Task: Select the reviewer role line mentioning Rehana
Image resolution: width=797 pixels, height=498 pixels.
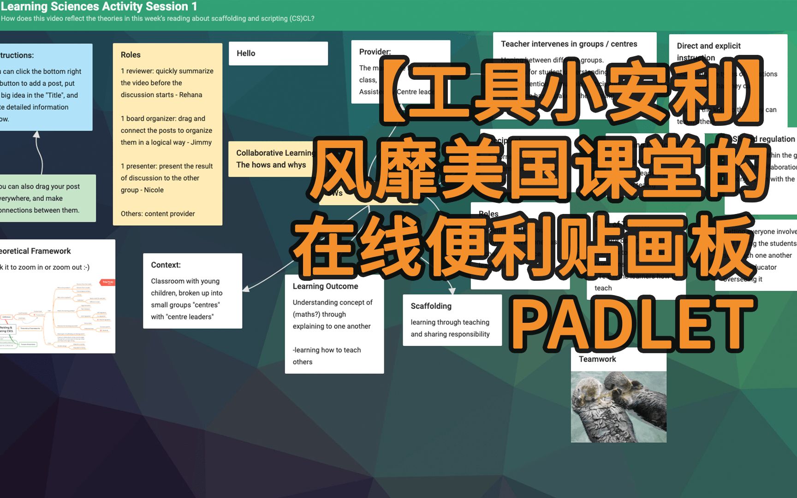Action: pos(167,83)
